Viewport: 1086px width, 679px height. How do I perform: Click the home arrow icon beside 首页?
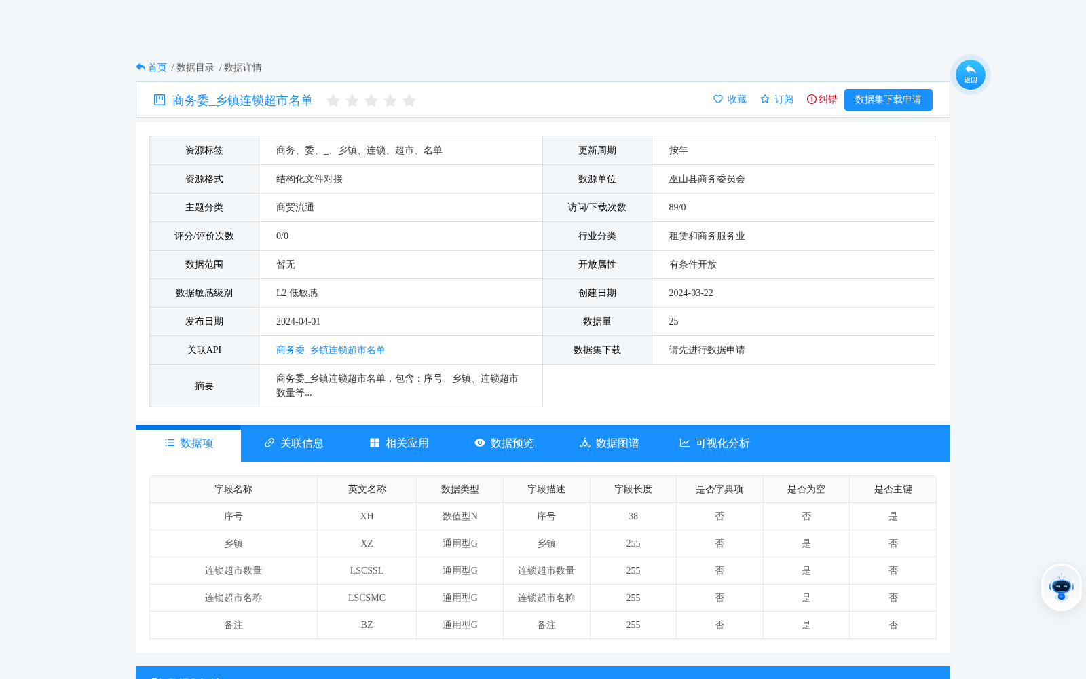tap(141, 67)
